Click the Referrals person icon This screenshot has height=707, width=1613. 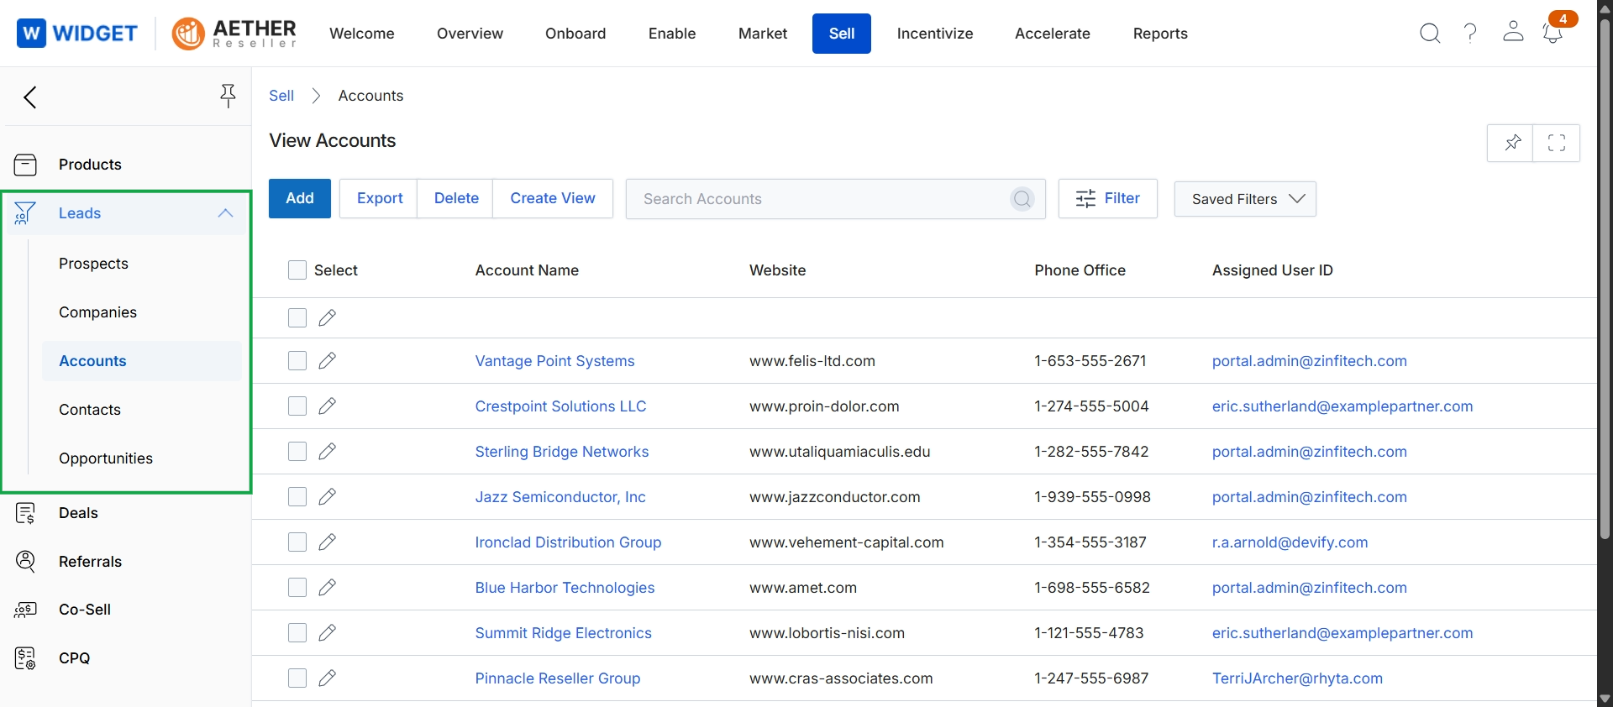point(26,562)
